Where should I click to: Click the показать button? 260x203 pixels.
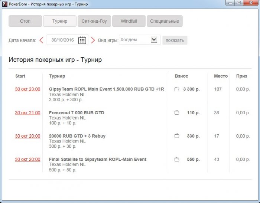click(x=175, y=40)
